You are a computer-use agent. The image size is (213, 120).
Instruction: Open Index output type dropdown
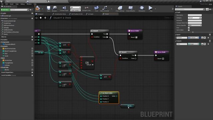193,44
